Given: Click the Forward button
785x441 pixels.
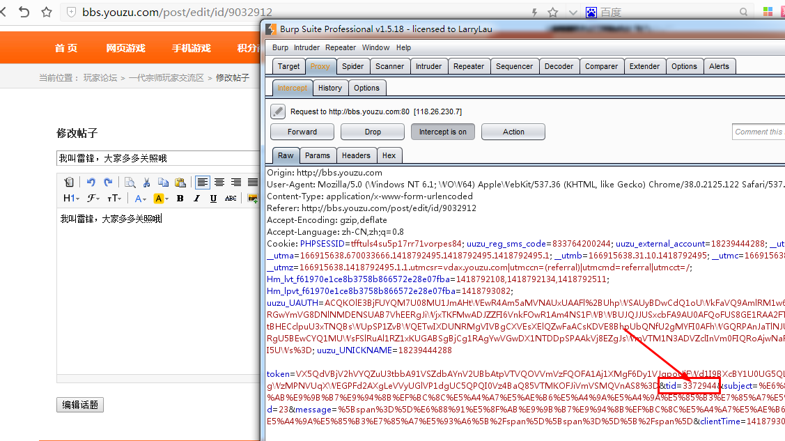Looking at the screenshot, I should click(x=302, y=132).
